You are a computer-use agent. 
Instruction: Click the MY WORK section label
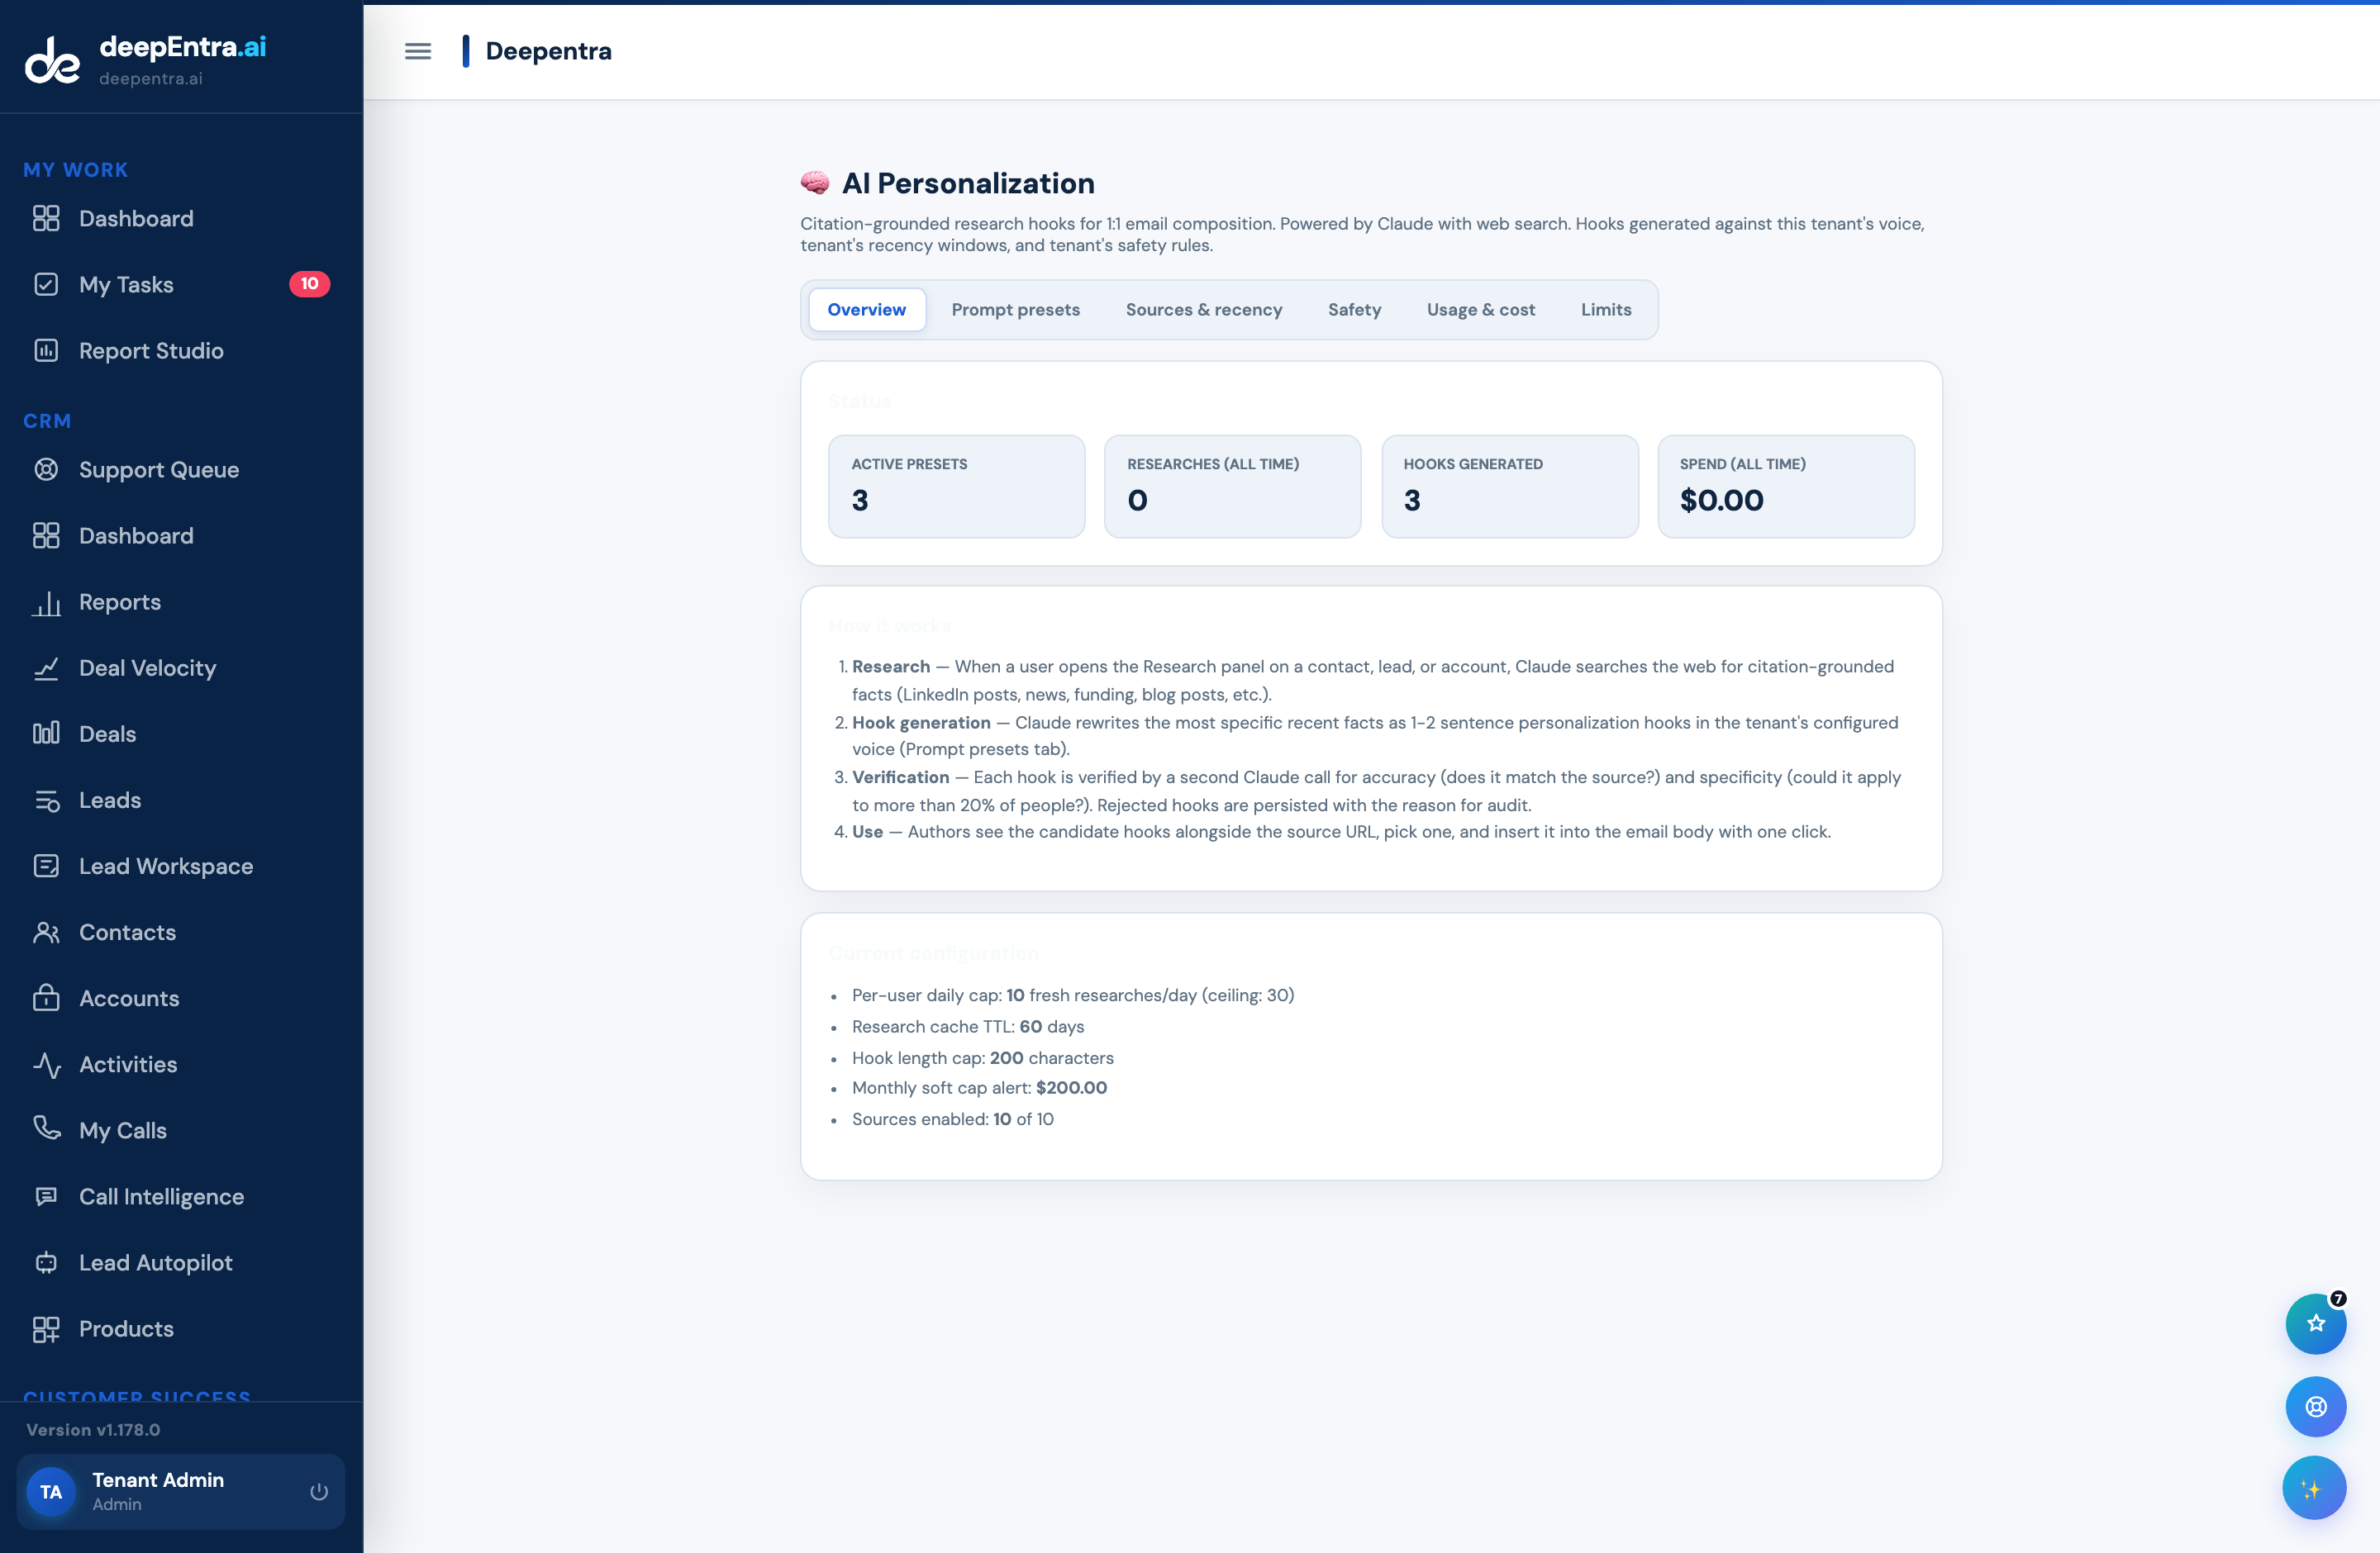pyautogui.click(x=76, y=170)
